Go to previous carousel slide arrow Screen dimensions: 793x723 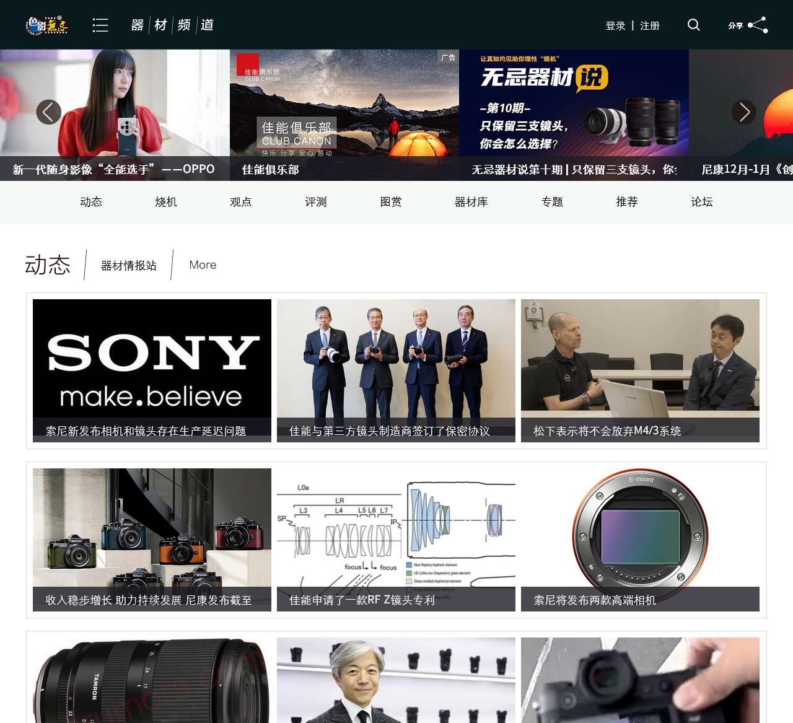point(49,112)
